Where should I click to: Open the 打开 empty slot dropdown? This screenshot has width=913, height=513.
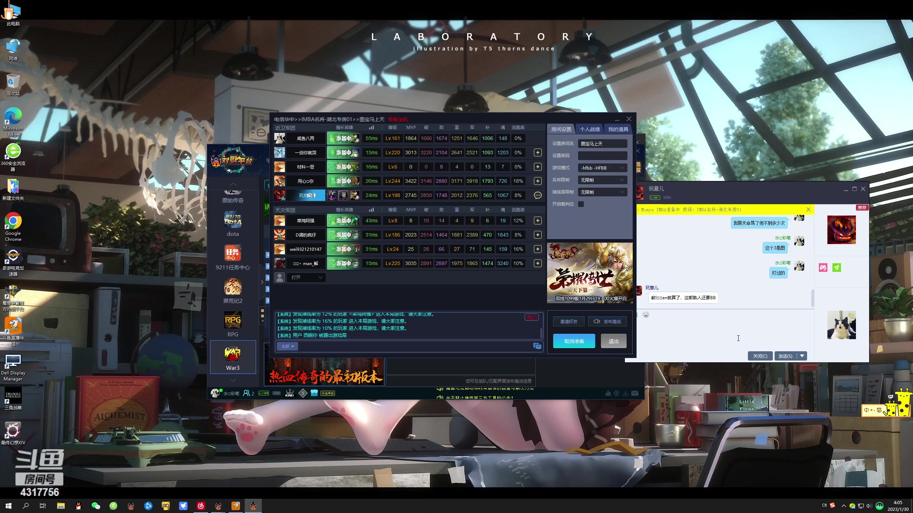pyautogui.click(x=307, y=277)
